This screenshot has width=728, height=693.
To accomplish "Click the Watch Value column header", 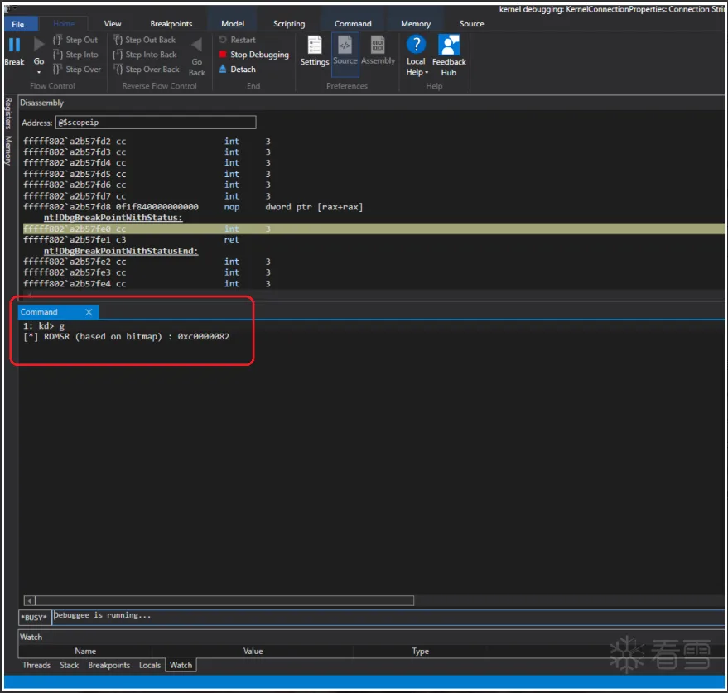I will [253, 652].
